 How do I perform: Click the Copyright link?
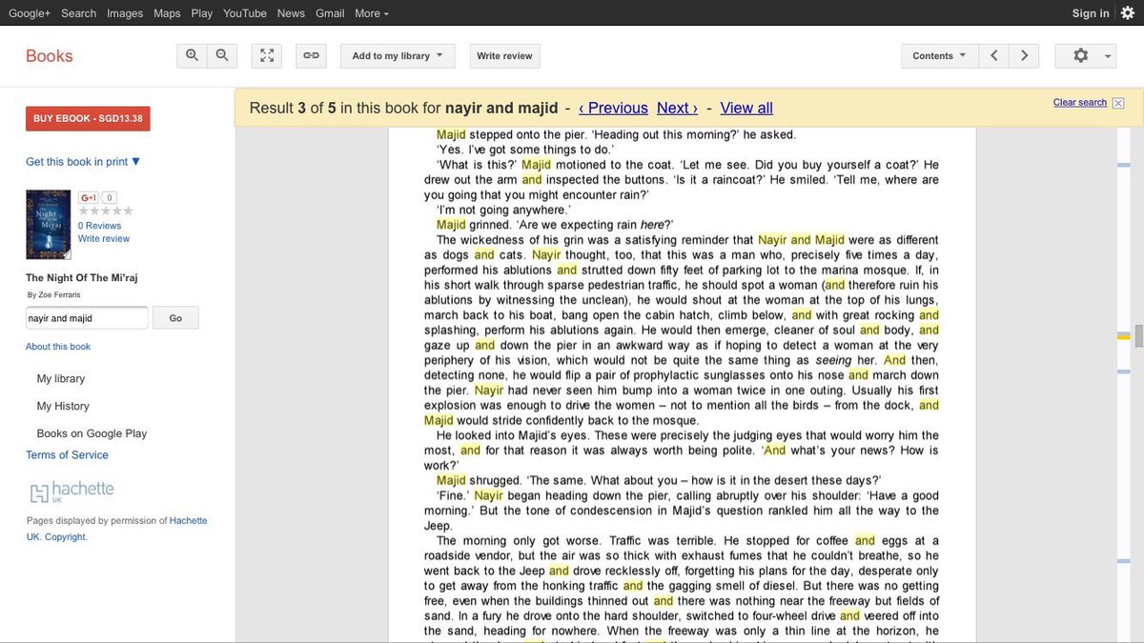[66, 537]
